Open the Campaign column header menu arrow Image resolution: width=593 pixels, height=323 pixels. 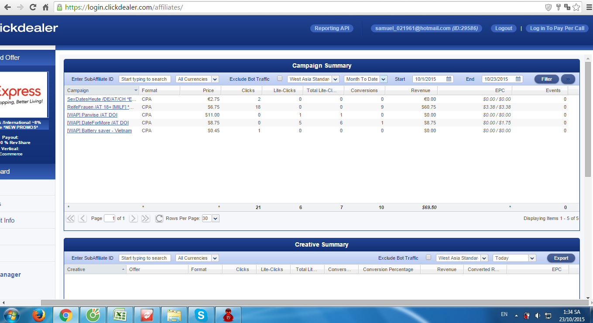pos(136,90)
